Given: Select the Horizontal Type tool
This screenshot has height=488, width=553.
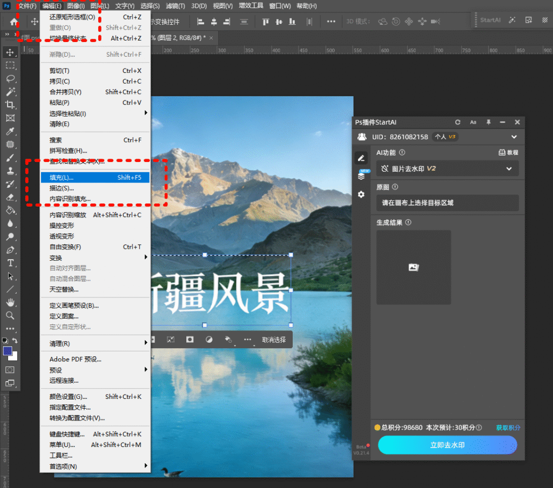Looking at the screenshot, I should 10,263.
